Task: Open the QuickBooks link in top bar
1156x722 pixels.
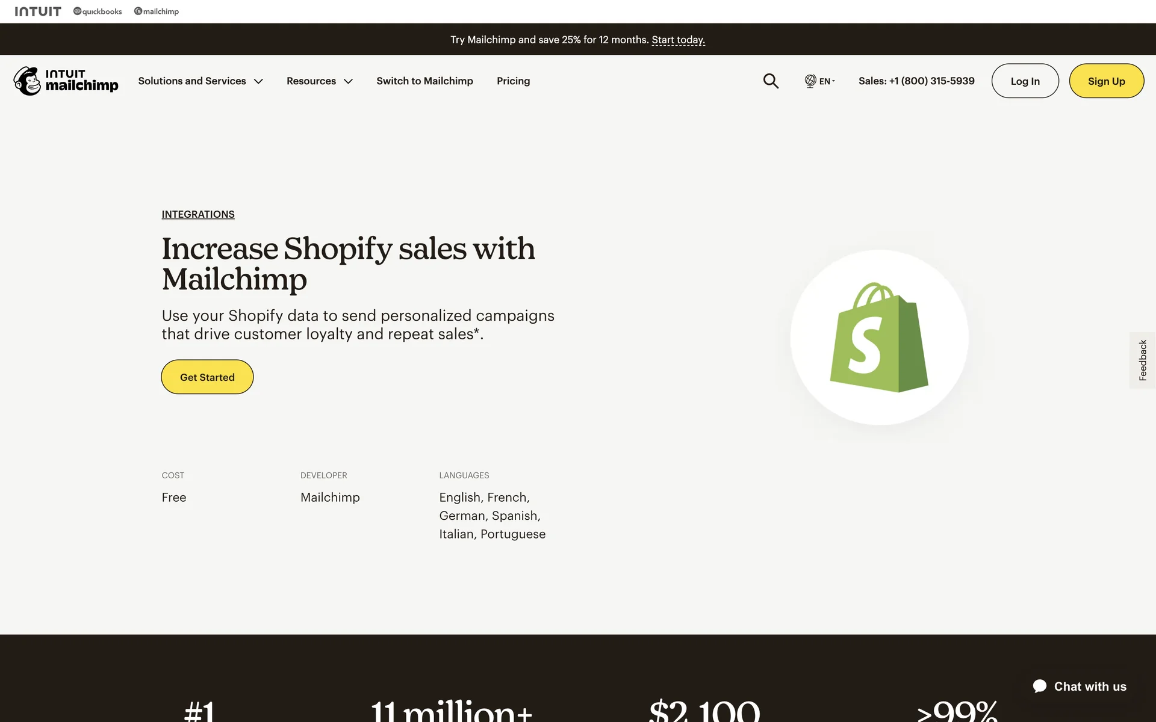Action: pos(98,11)
